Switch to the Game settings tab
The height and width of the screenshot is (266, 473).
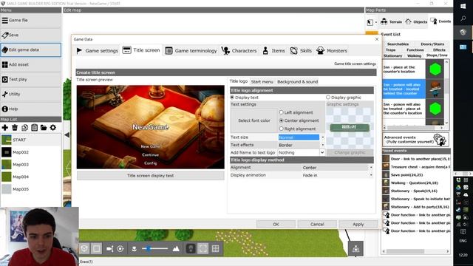(97, 51)
